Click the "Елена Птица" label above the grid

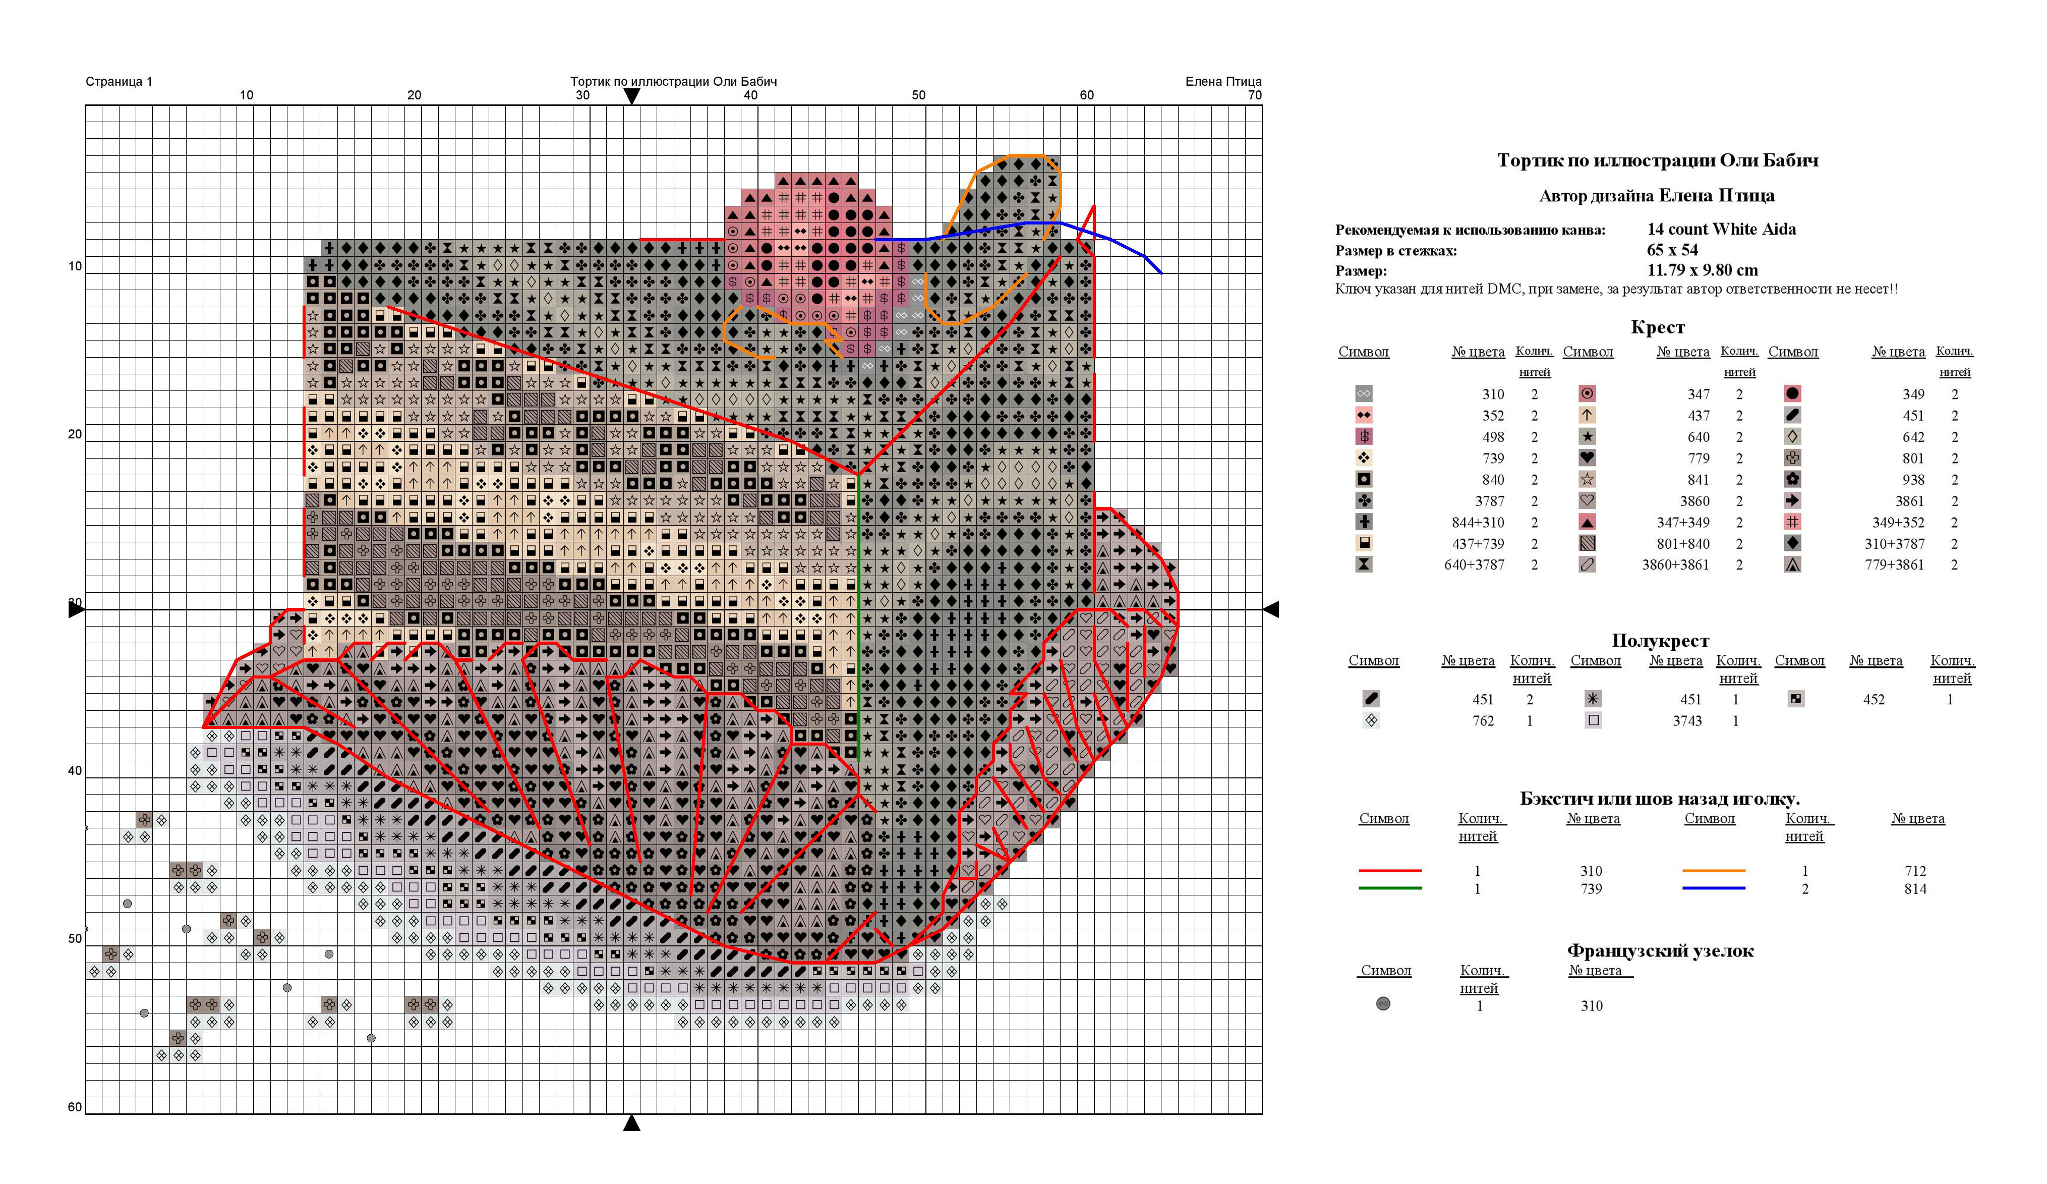1222,81
